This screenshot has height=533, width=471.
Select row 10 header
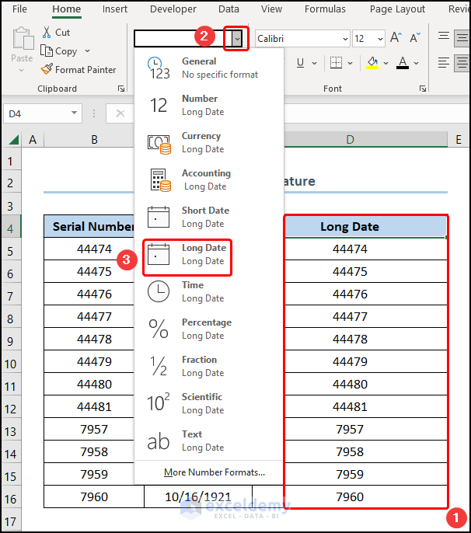point(11,364)
